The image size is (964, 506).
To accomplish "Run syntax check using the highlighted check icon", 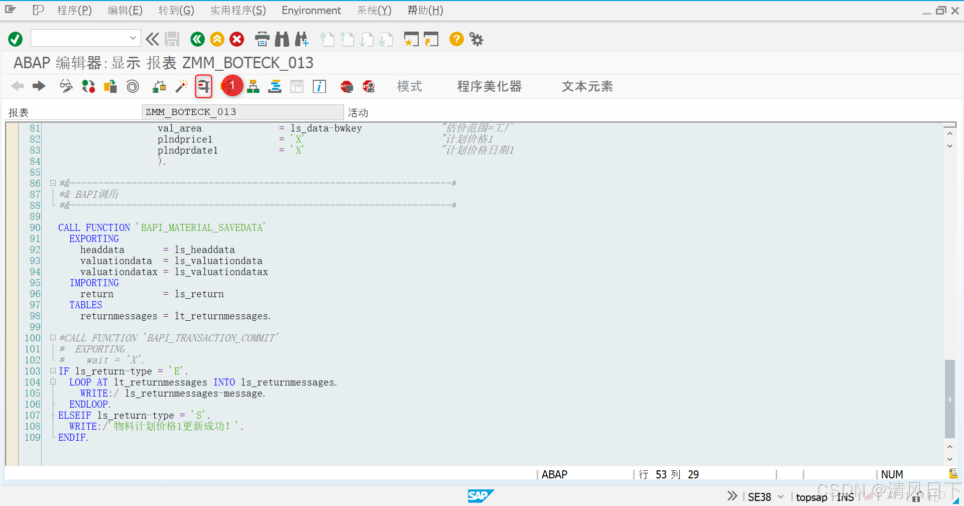I will point(203,86).
